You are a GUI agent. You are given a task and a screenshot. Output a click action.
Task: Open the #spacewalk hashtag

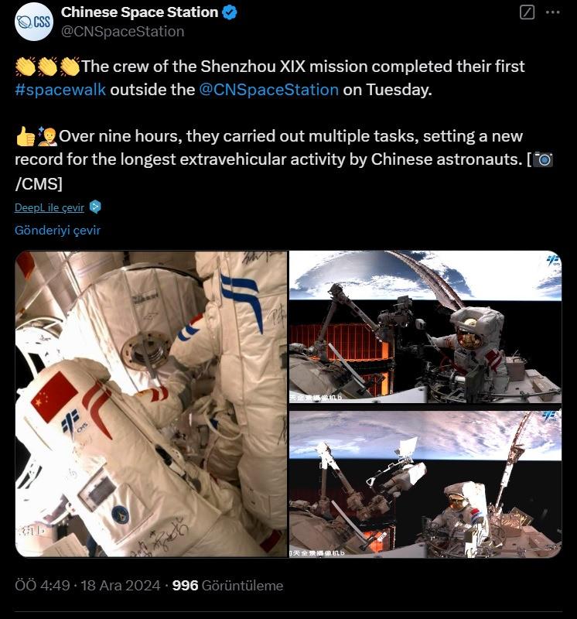coord(60,90)
